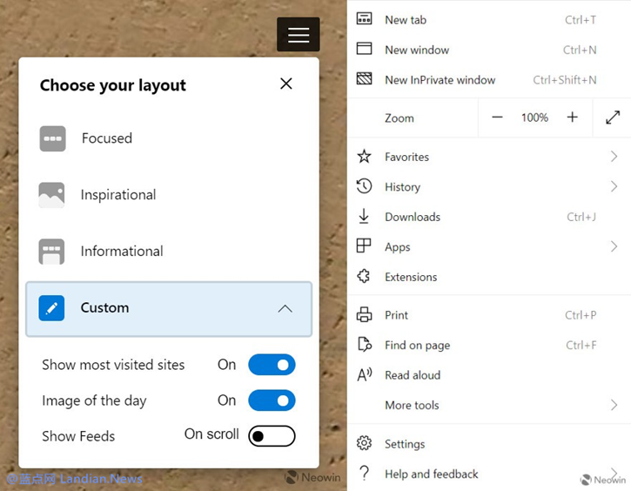631x491 pixels.
Task: Choose the Informational layout icon
Action: point(52,252)
